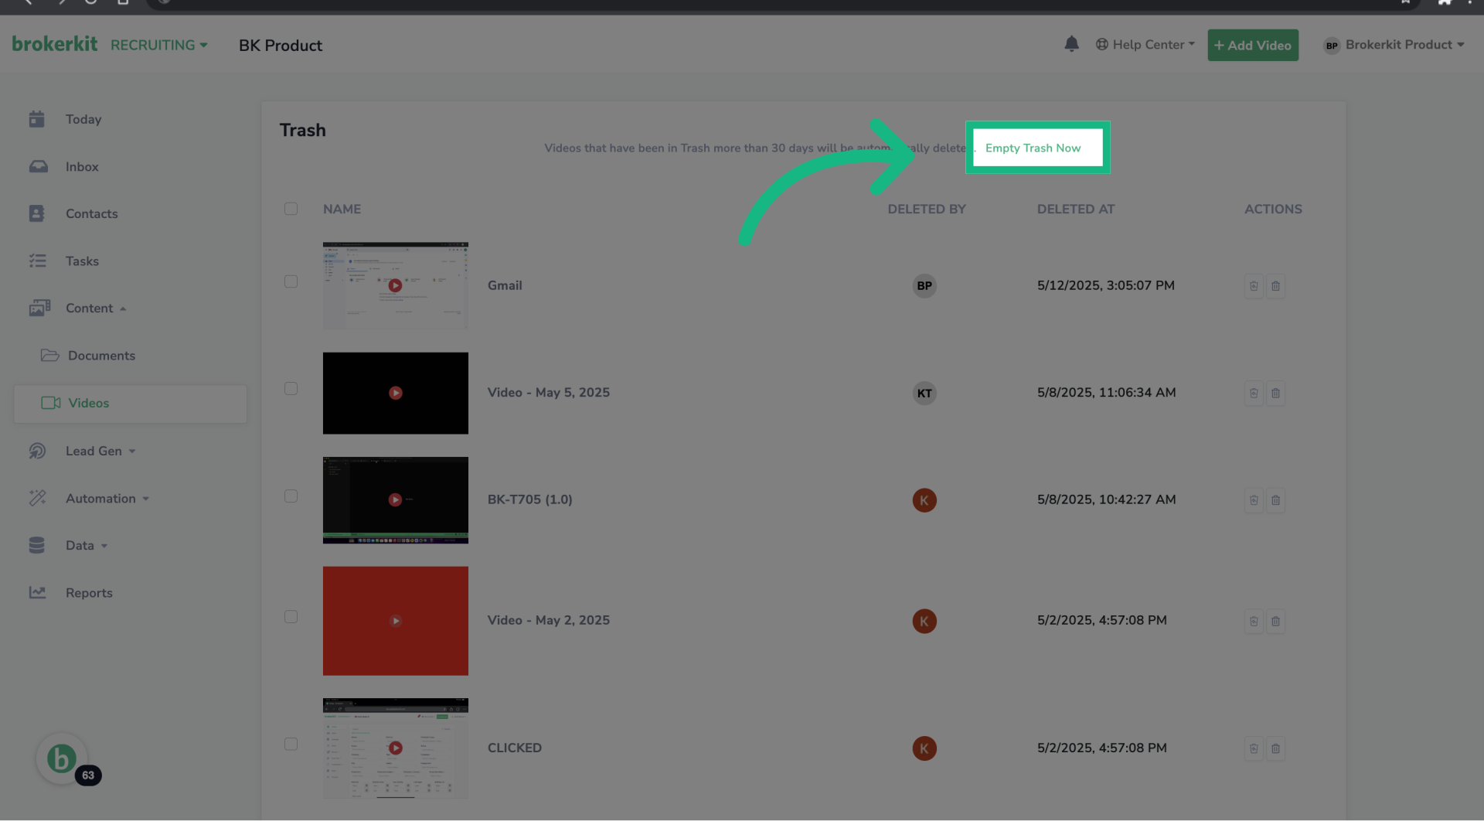Click the Content media icon
Image resolution: width=1484 pixels, height=835 pixels.
tap(39, 308)
